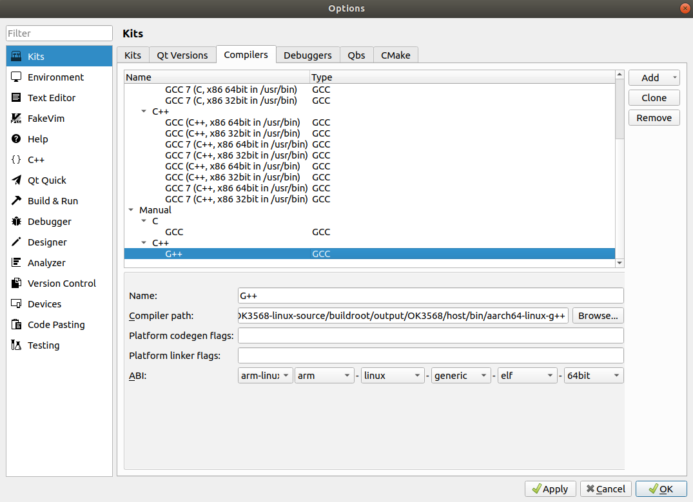The image size is (693, 502).
Task: Click the FakeVim icon in sidebar
Action: pyautogui.click(x=17, y=119)
